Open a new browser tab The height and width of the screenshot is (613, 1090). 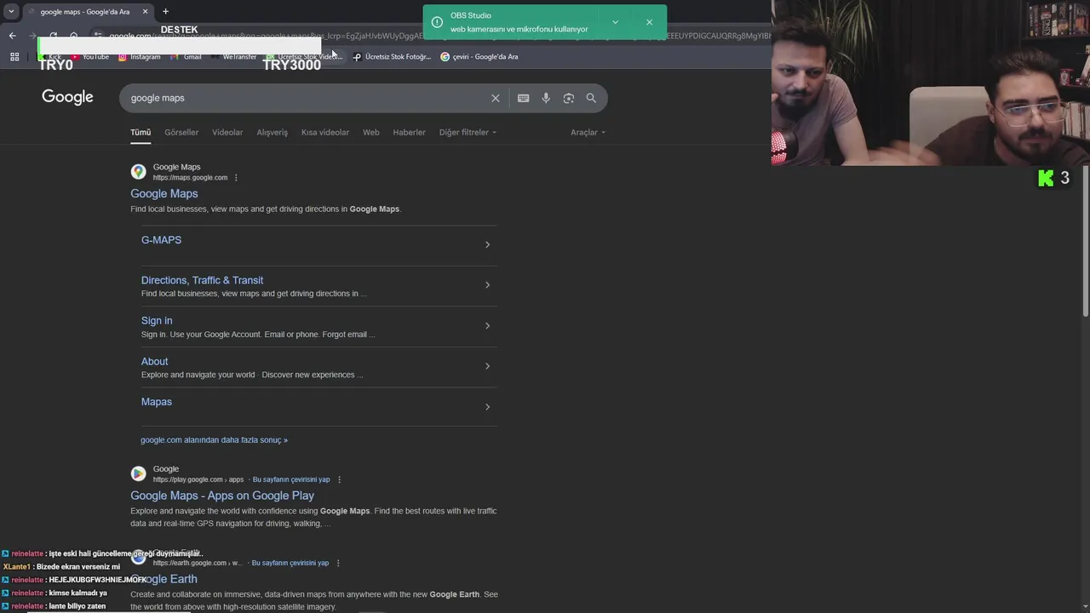[x=165, y=11]
